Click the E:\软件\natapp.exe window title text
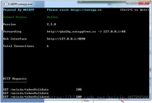 point(20,4)
